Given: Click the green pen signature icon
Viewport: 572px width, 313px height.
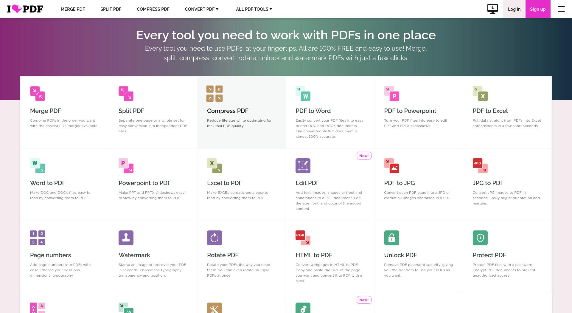Looking at the screenshot, I should [303, 308].
